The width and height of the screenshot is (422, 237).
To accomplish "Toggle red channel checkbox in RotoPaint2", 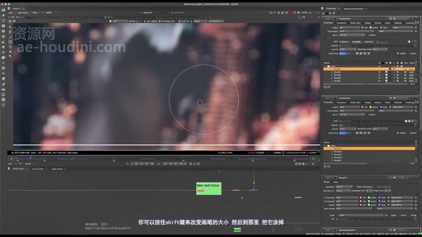I will (363, 107).
